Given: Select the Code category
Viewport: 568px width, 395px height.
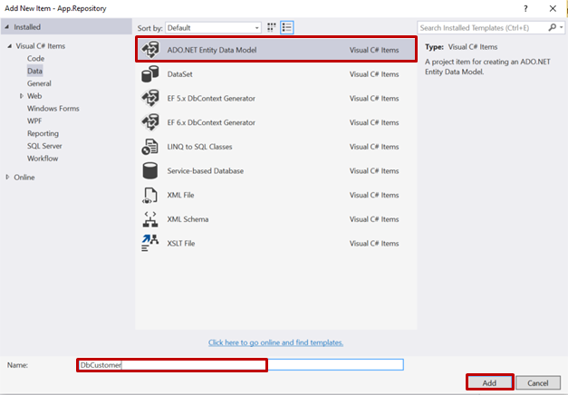Looking at the screenshot, I should tap(36, 58).
